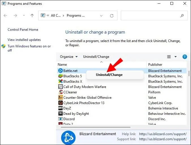Image resolution: width=191 pixels, height=145 pixels.
Task: Select the CyberLink PhotoDirector 13 icon
Action: coord(61,103)
